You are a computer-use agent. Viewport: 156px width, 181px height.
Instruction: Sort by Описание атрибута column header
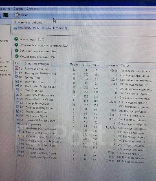point(37,64)
